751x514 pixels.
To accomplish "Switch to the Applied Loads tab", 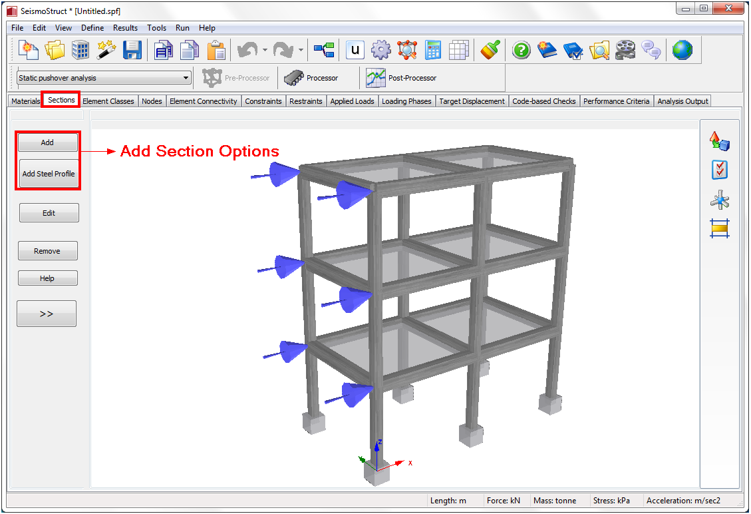I will tap(352, 101).
